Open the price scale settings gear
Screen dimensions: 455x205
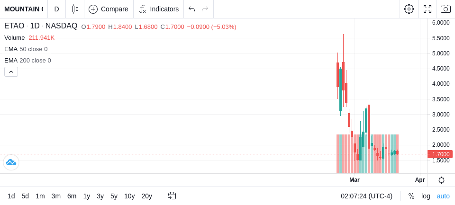click(441, 180)
